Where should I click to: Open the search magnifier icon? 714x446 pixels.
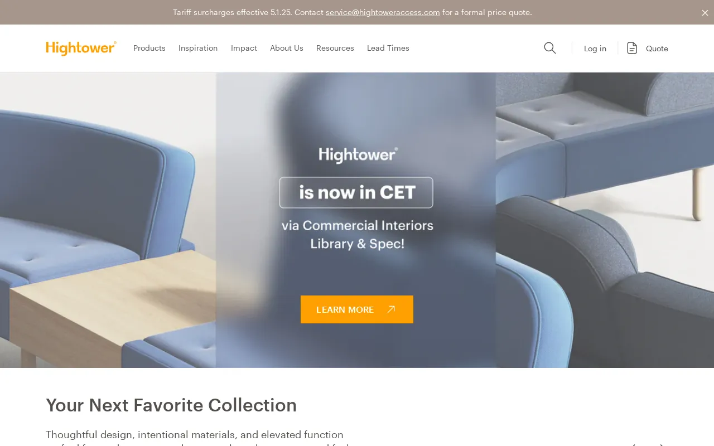[x=550, y=48]
